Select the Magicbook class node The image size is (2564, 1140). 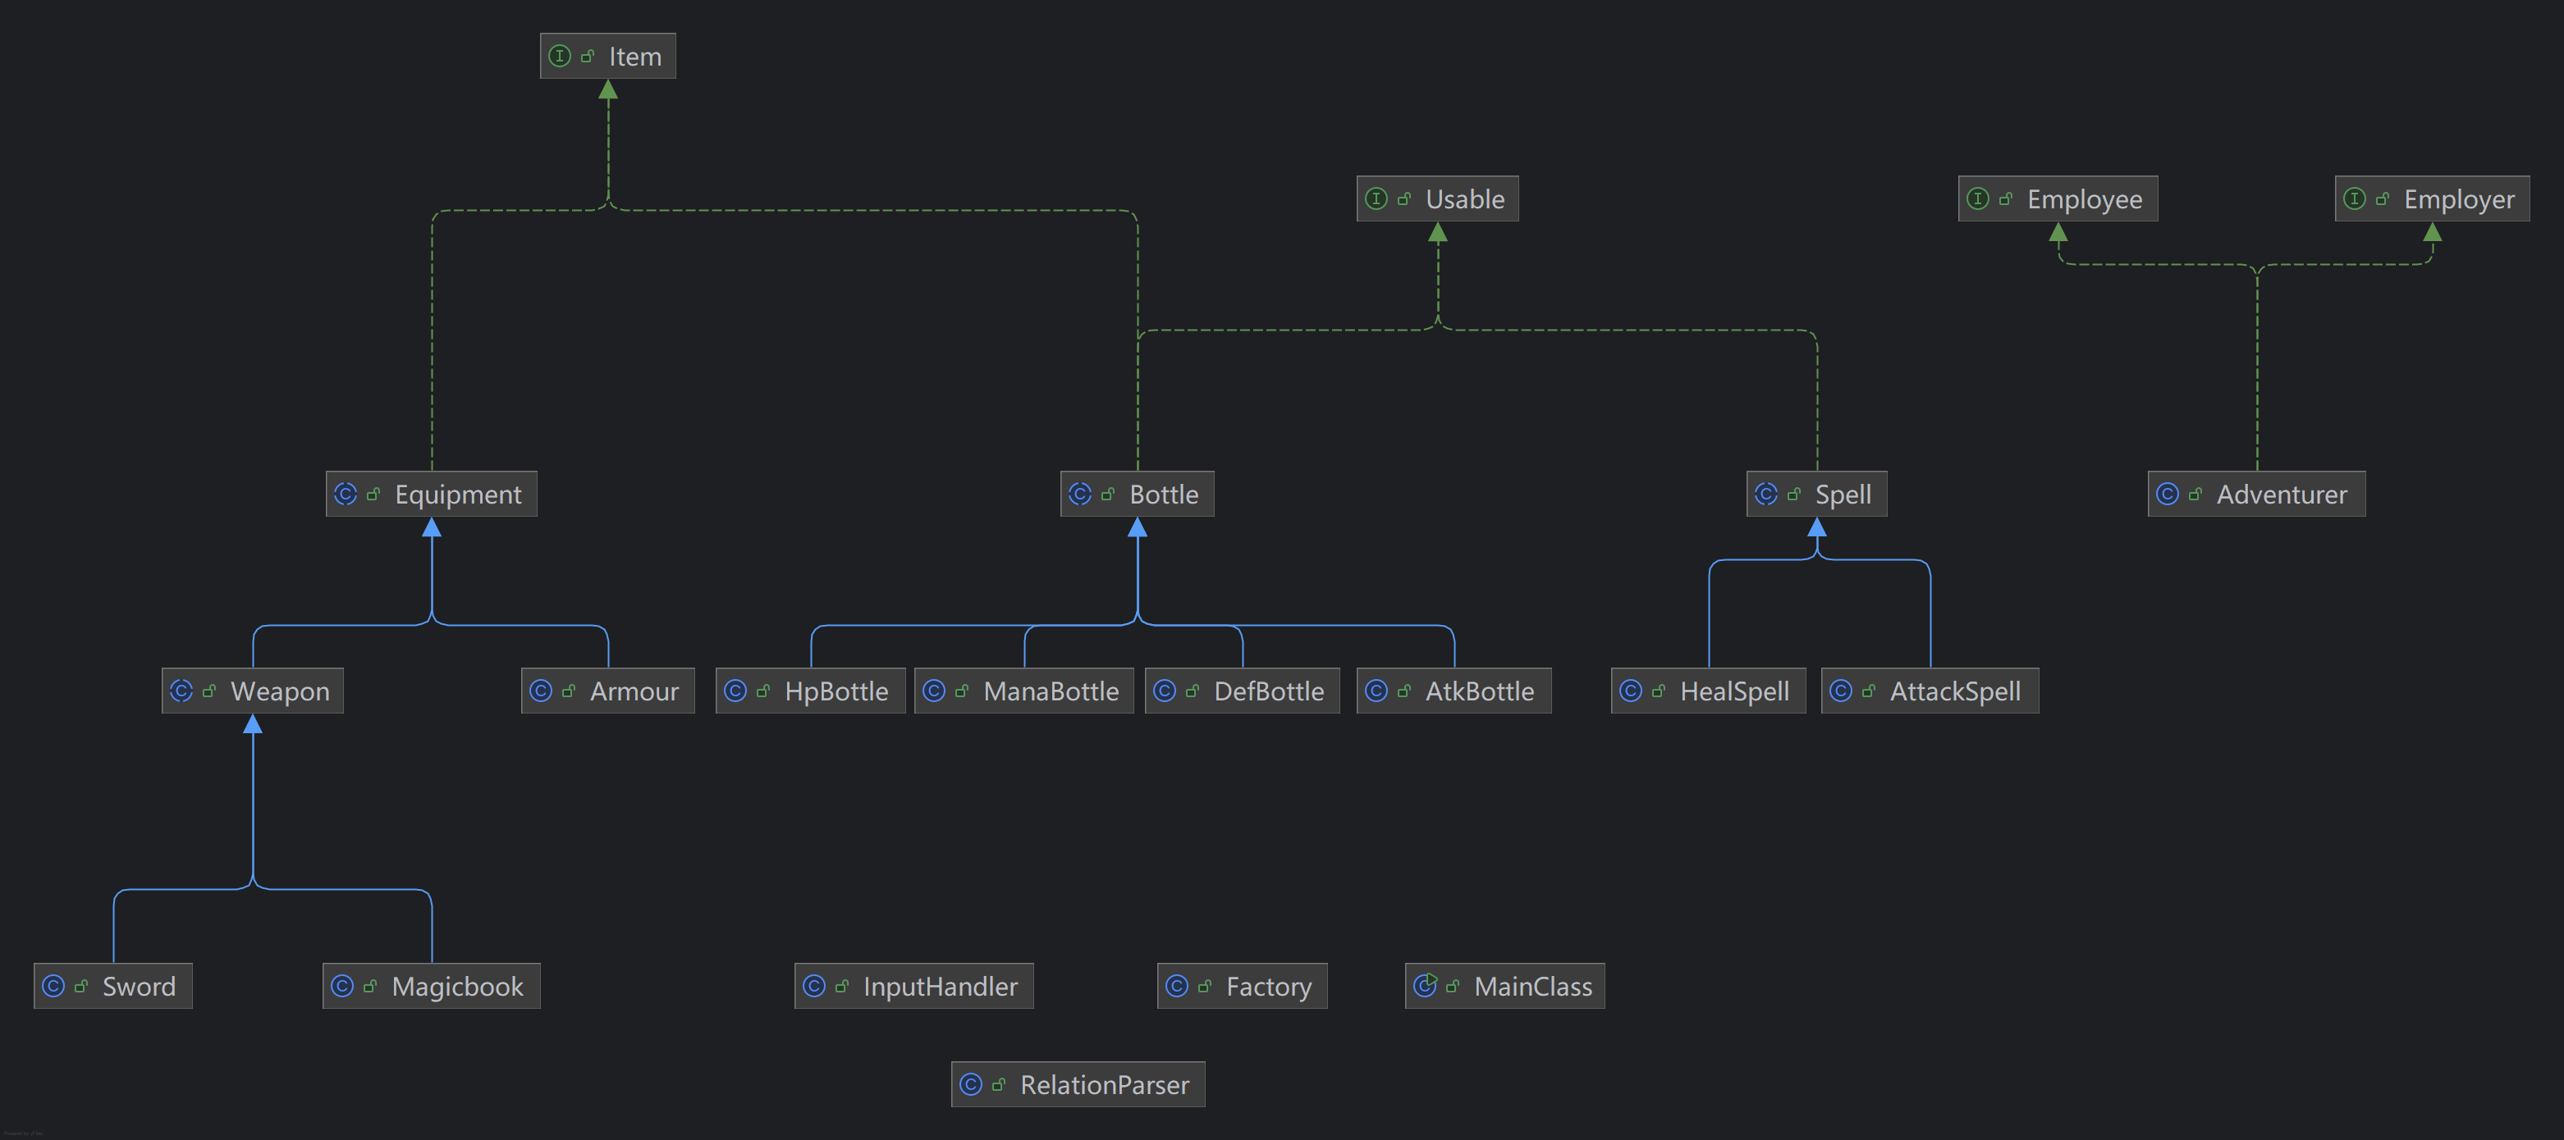[431, 986]
